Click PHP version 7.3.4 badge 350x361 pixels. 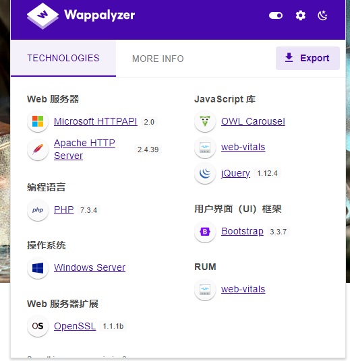click(x=88, y=210)
